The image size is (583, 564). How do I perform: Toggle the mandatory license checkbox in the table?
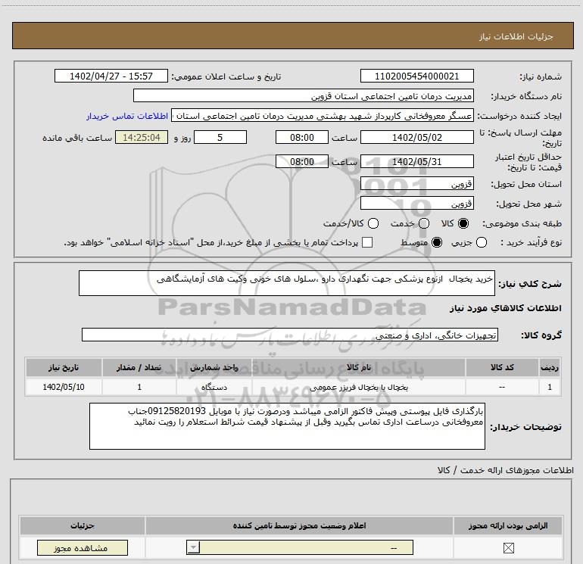tap(508, 547)
